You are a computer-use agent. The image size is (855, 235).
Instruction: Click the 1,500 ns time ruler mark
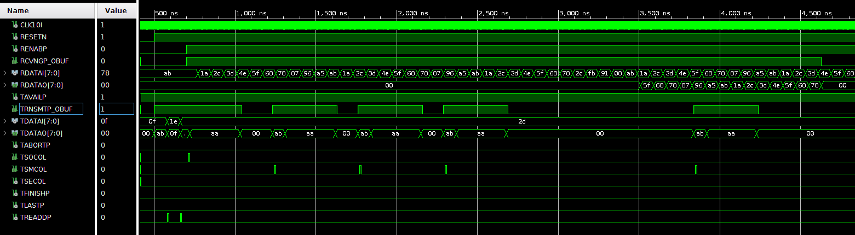[x=332, y=13]
